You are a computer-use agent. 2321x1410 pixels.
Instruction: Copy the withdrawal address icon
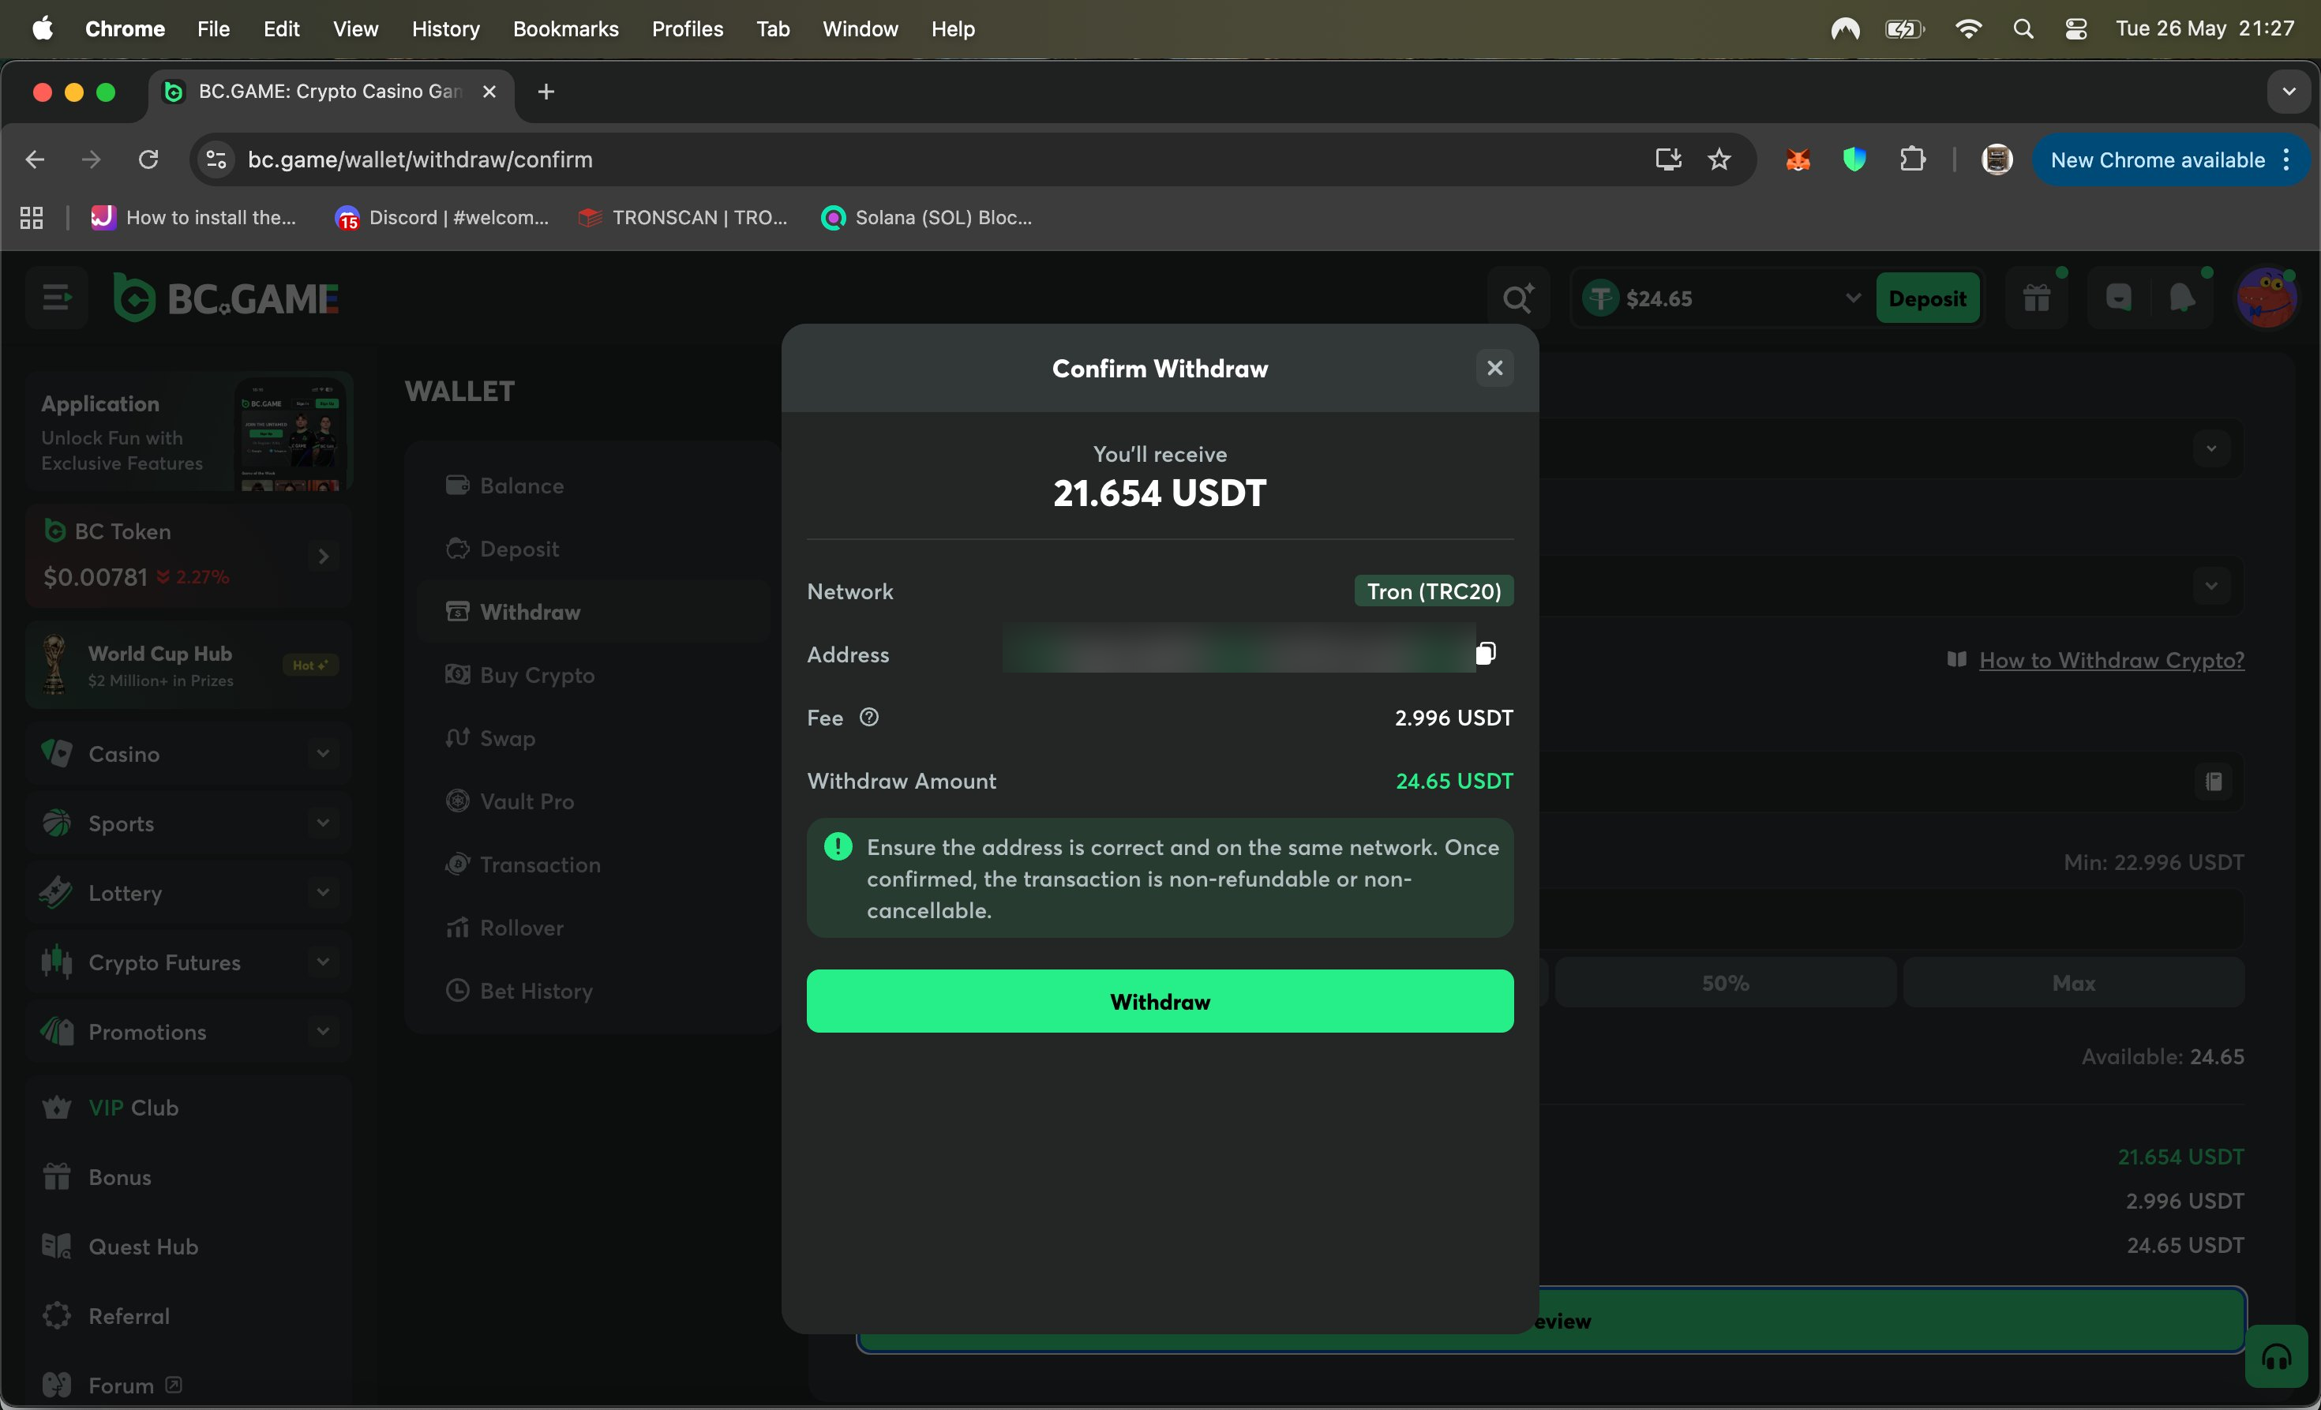(1484, 653)
